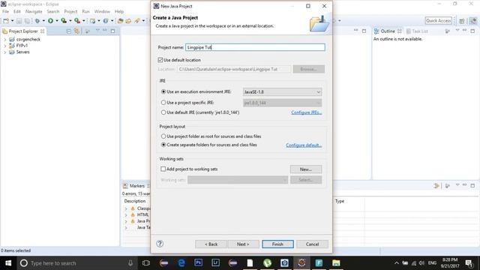Maximize the Outline view panel
The width and height of the screenshot is (480, 270).
472,31
